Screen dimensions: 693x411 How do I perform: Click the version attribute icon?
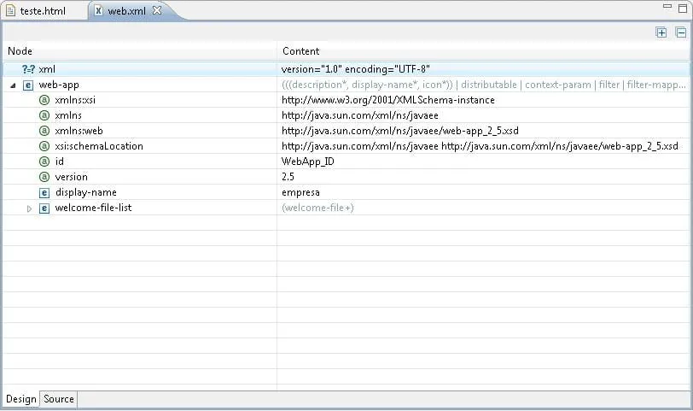[x=44, y=177]
